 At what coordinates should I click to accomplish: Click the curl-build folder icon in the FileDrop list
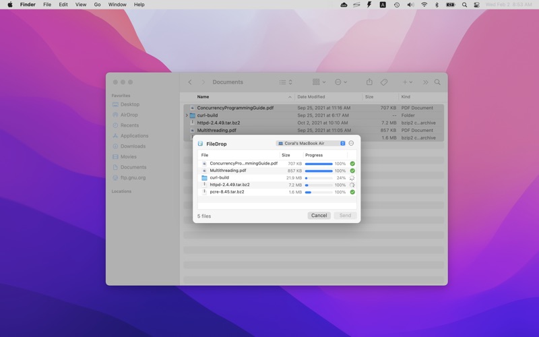(204, 178)
